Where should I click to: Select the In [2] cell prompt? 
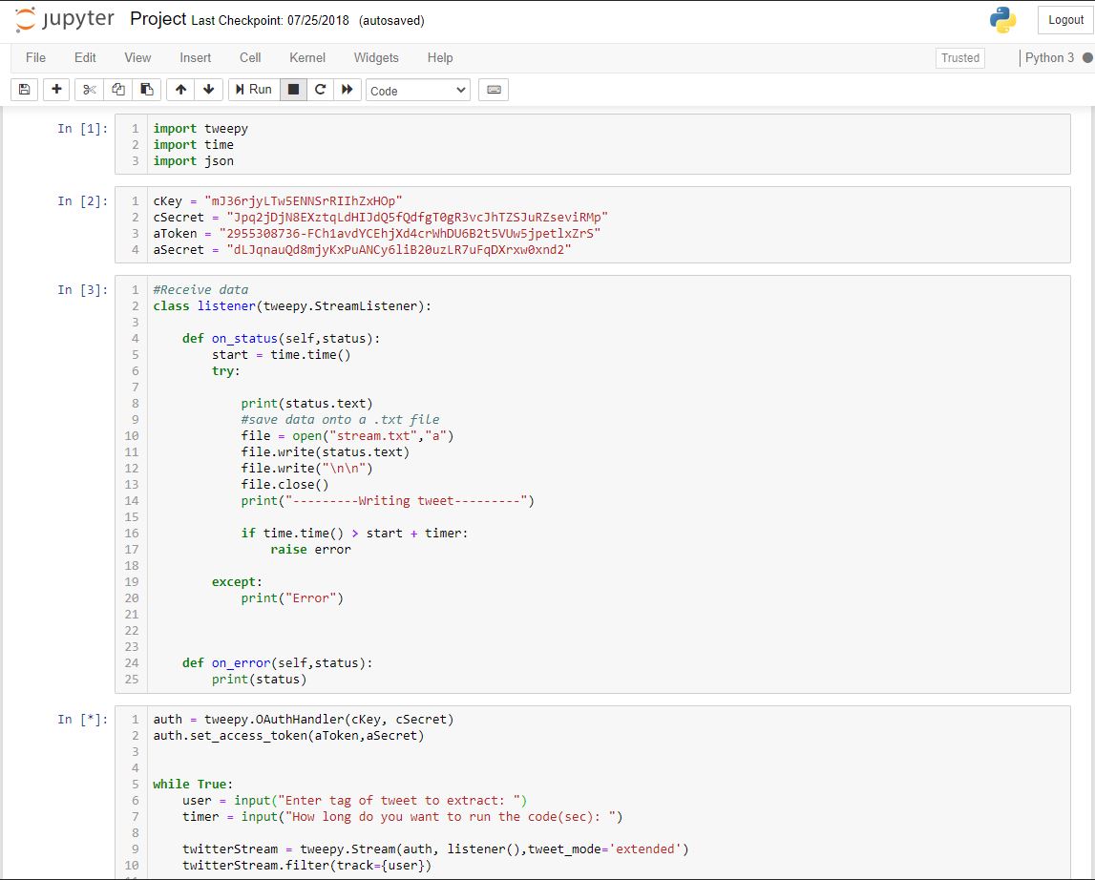(82, 201)
